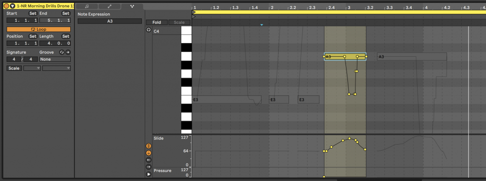This screenshot has height=181, width=486.
Task: Click the C4 piano key label
Action: coord(156,31)
